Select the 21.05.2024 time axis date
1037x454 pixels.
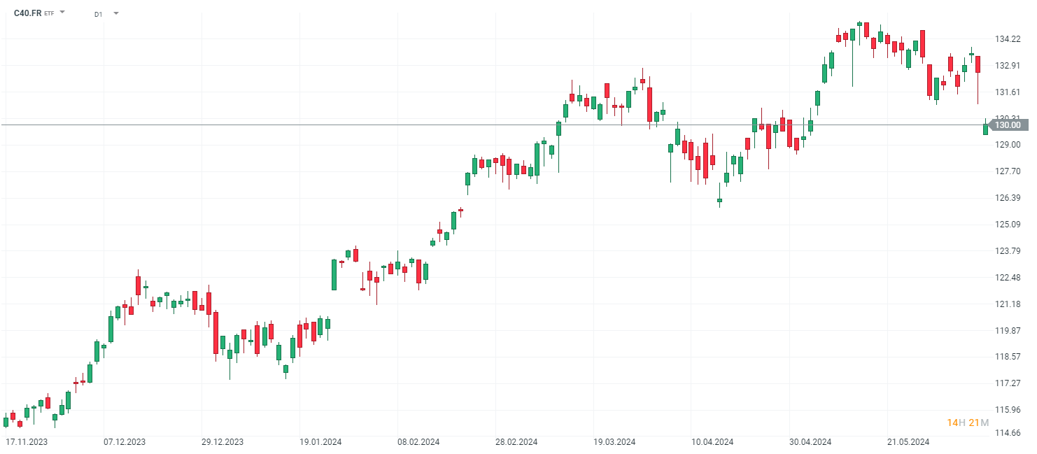(x=908, y=442)
